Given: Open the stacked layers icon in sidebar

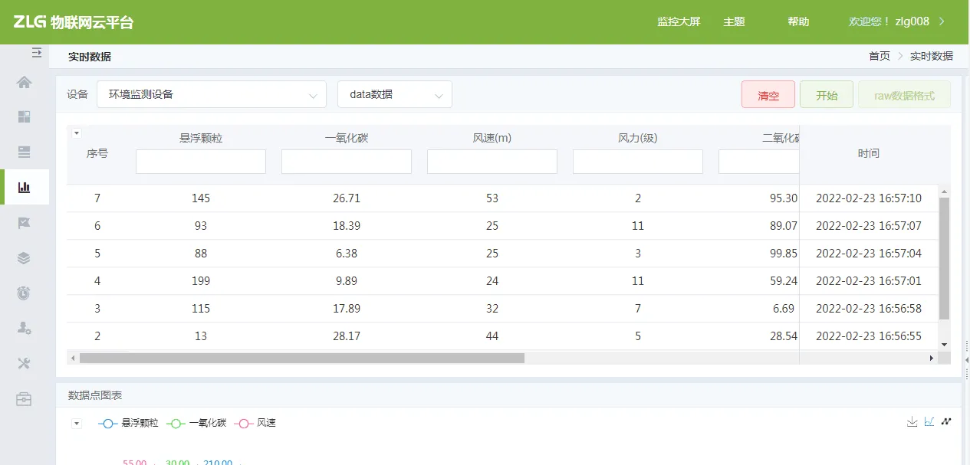Looking at the screenshot, I should (x=25, y=258).
